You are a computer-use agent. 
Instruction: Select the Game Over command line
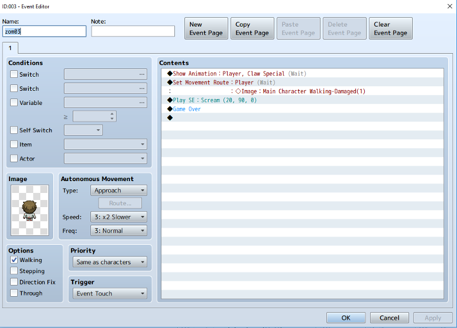click(x=302, y=109)
